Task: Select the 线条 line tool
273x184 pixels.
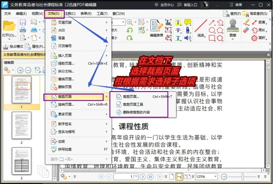Action: (201, 28)
